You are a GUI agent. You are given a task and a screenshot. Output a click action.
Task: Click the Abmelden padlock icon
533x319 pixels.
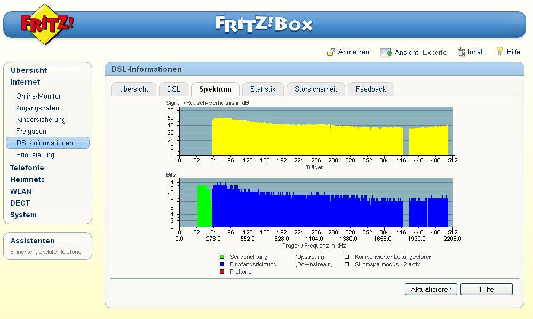pyautogui.click(x=331, y=52)
